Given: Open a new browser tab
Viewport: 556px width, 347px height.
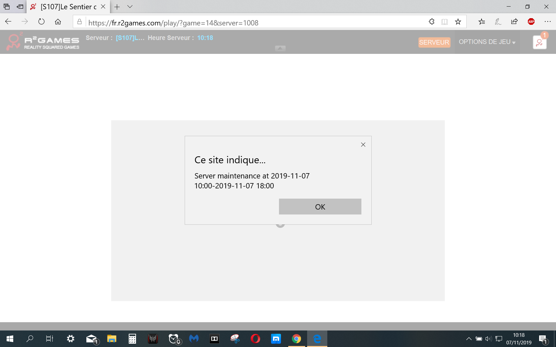Looking at the screenshot, I should [117, 7].
